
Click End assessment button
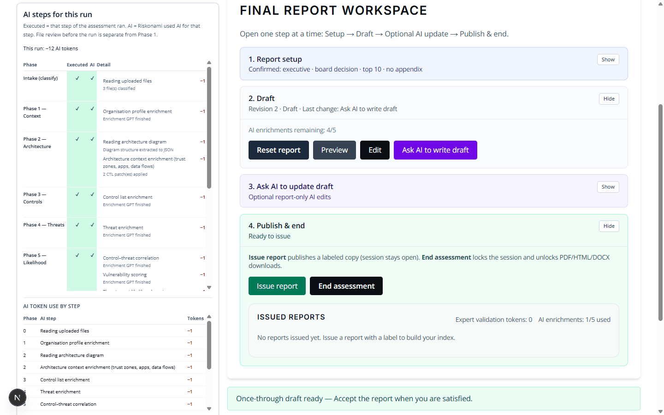click(346, 286)
